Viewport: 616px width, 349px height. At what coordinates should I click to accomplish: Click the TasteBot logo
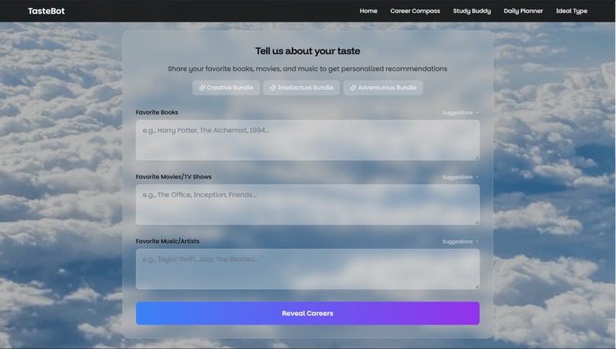(x=47, y=11)
